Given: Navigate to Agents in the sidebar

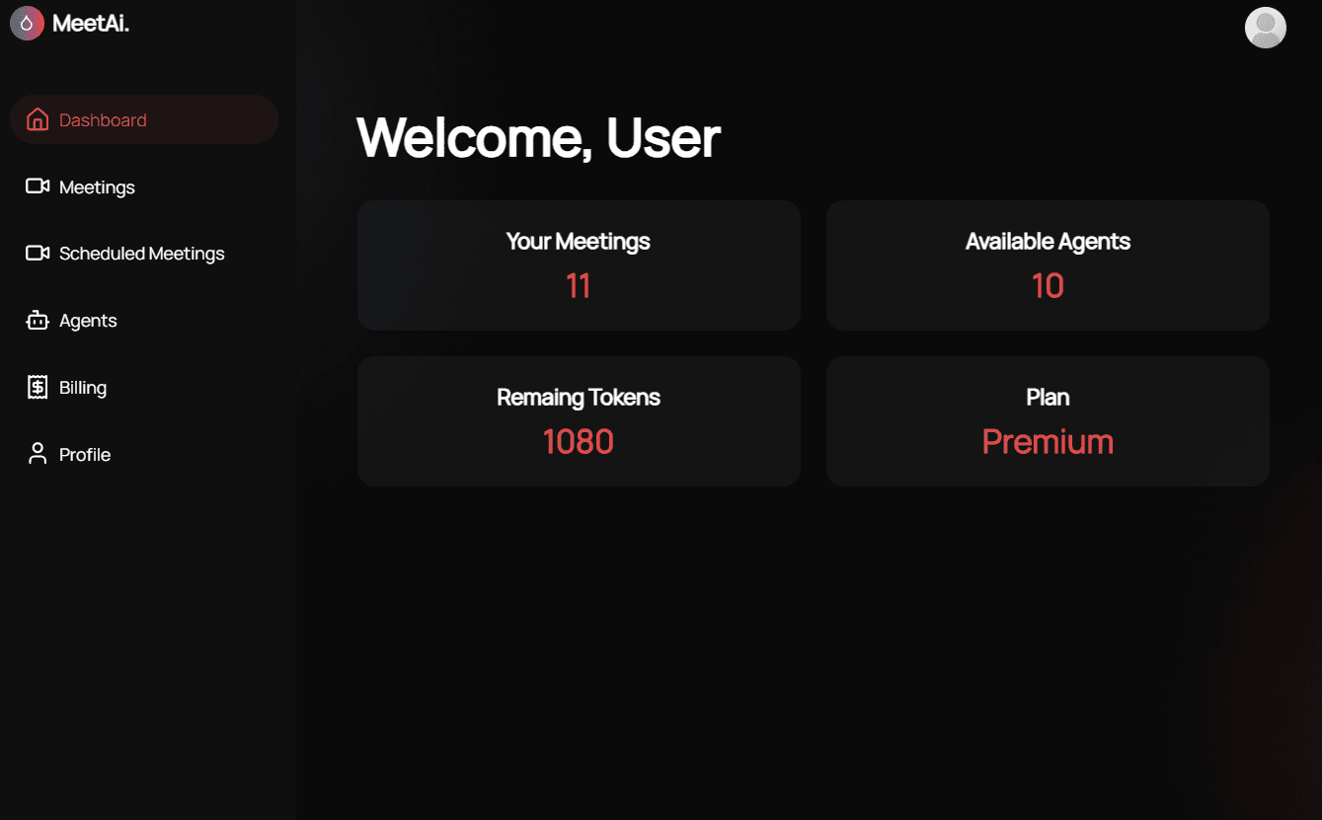Looking at the screenshot, I should (88, 321).
